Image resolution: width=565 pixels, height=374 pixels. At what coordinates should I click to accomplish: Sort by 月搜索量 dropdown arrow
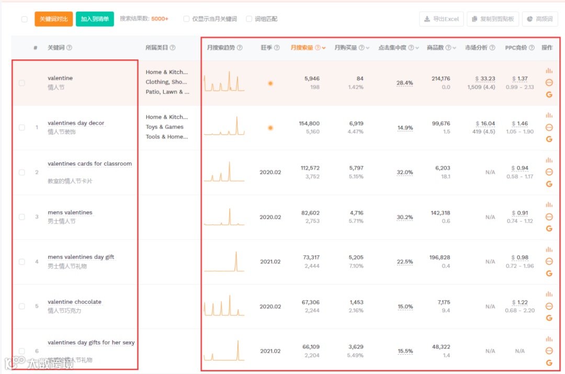coord(324,48)
